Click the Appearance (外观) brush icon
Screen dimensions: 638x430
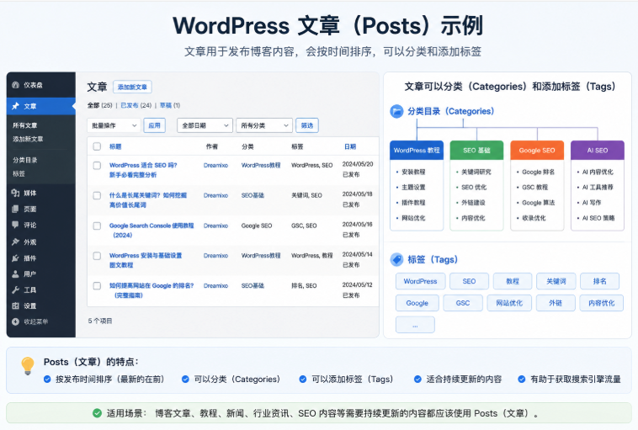(15, 242)
